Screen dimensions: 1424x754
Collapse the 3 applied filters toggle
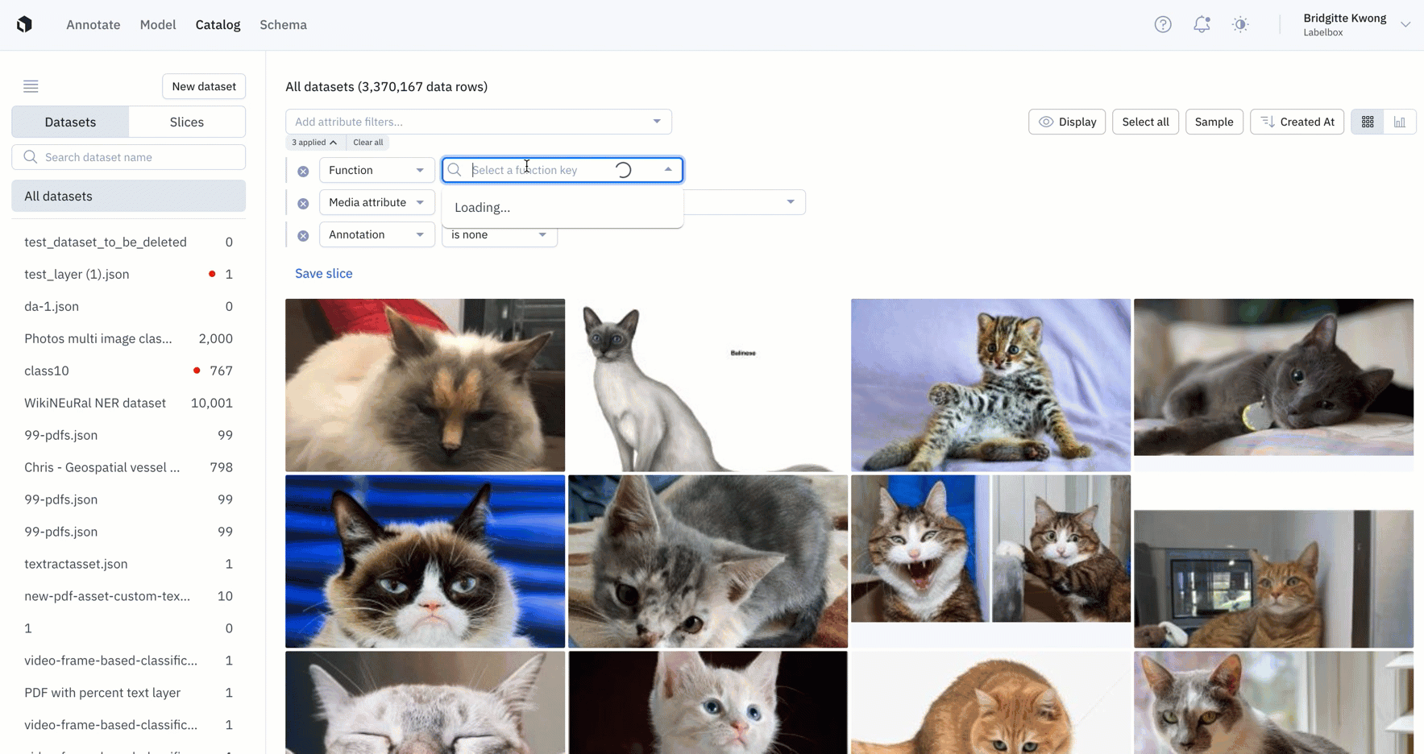click(x=314, y=143)
